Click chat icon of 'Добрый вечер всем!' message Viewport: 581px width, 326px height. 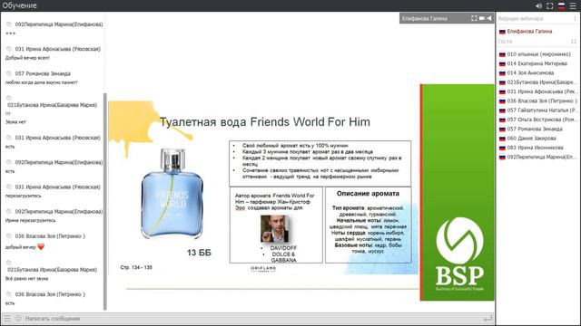click(9, 49)
